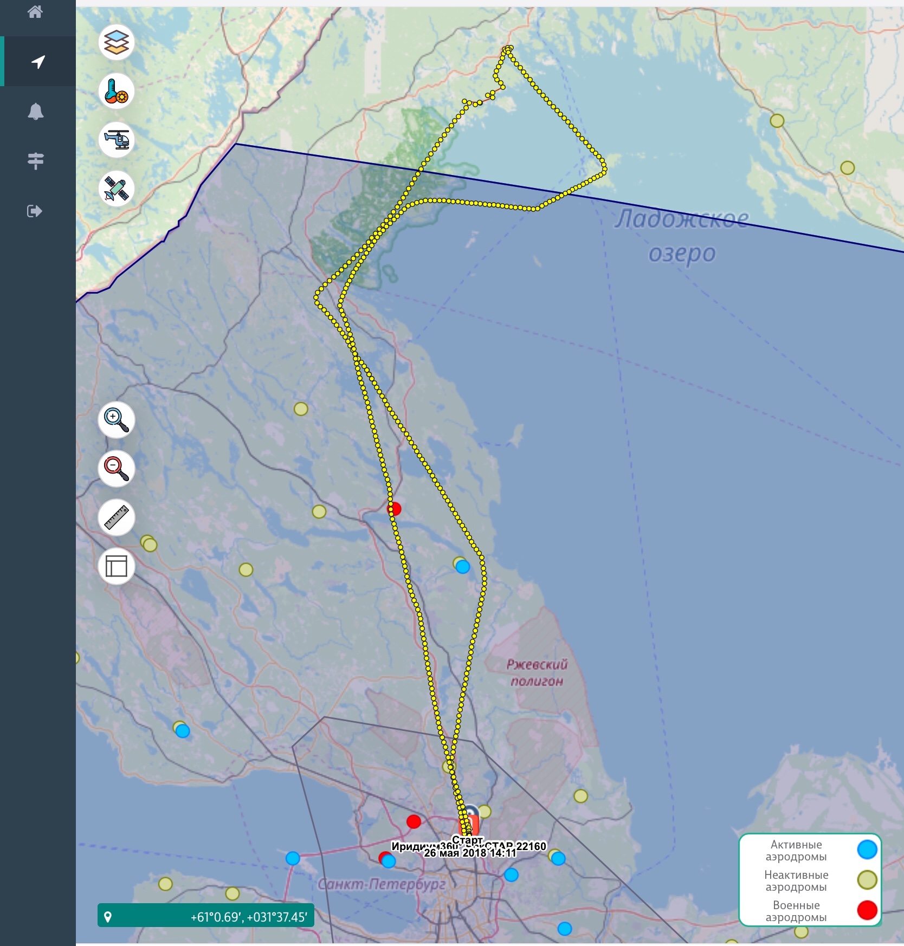
Task: Select the navigation arrow sidebar tab
Action: click(x=38, y=62)
